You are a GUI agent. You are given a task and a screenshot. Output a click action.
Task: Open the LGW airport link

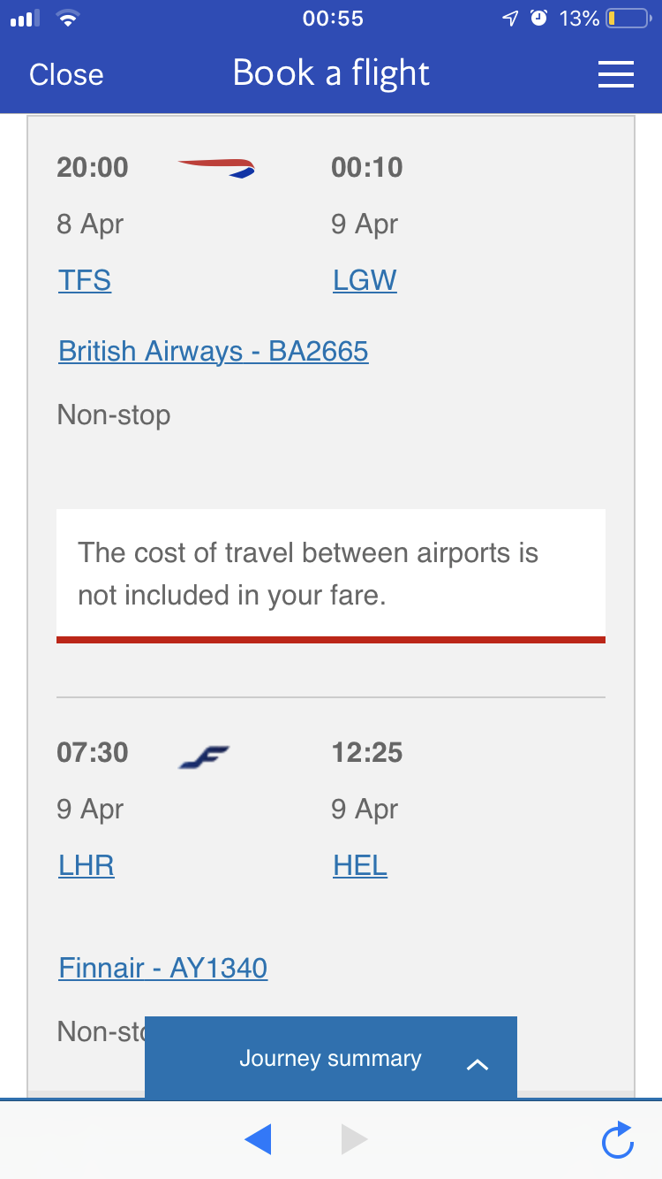click(365, 280)
